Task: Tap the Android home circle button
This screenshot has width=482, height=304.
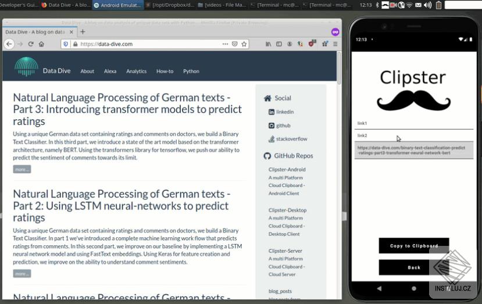Action: pos(414,288)
